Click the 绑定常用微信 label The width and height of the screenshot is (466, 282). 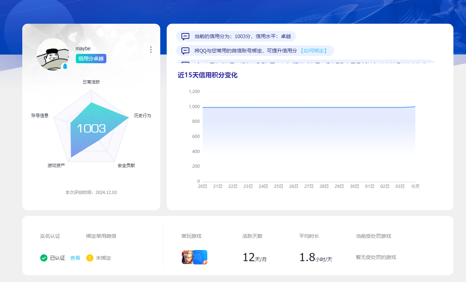(x=101, y=236)
